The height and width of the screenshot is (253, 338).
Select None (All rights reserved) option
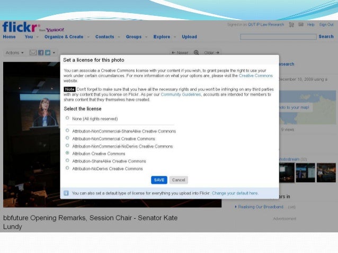pyautogui.click(x=67, y=118)
